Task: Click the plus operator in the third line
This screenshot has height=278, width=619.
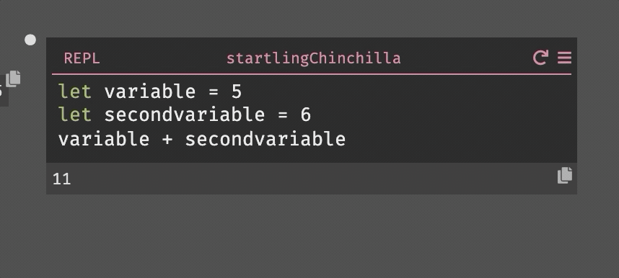Action: 167,140
